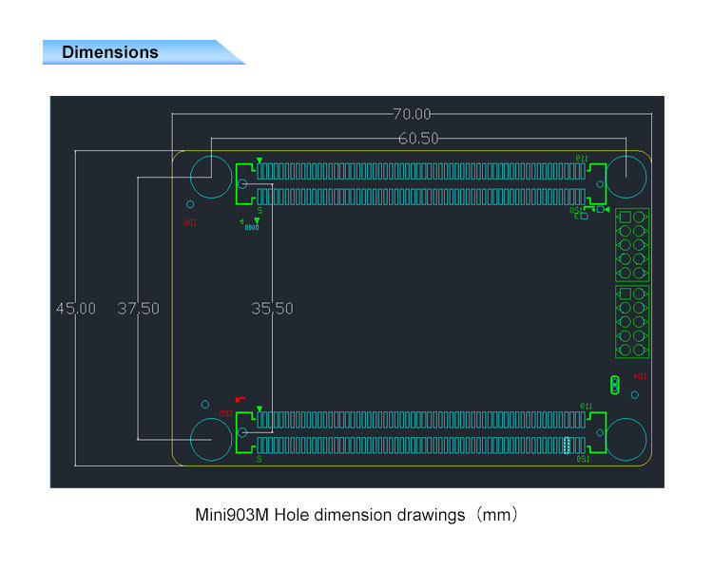Click the green triangle pin-1 marker on top connector
713x570 pixels.
click(260, 161)
